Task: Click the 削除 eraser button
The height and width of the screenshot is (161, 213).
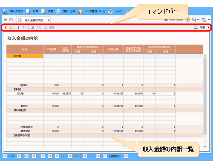Action: 49,27
